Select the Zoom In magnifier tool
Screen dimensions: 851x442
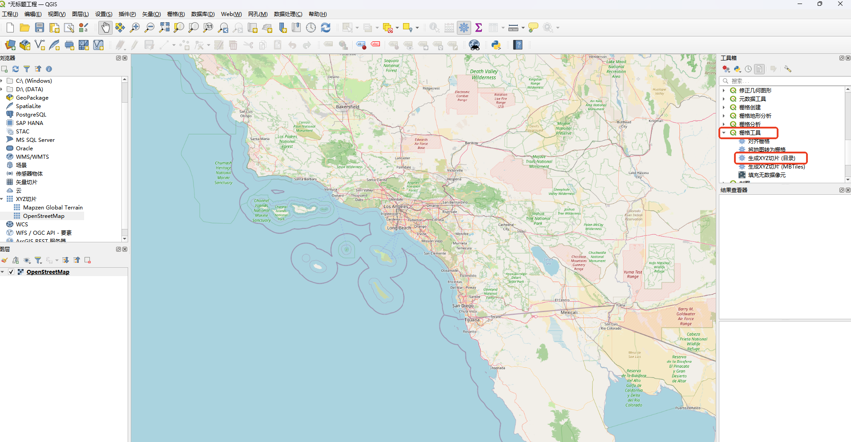click(x=135, y=28)
